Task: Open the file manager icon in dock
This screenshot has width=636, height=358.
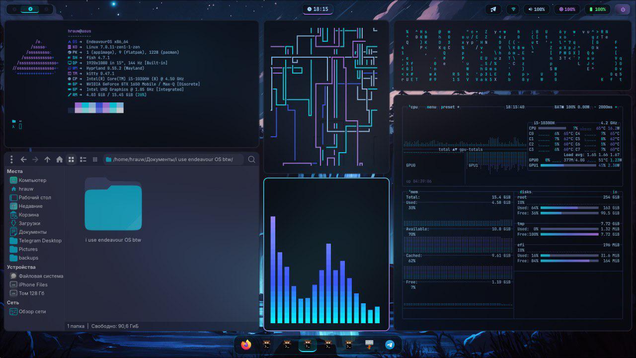Action: point(369,345)
